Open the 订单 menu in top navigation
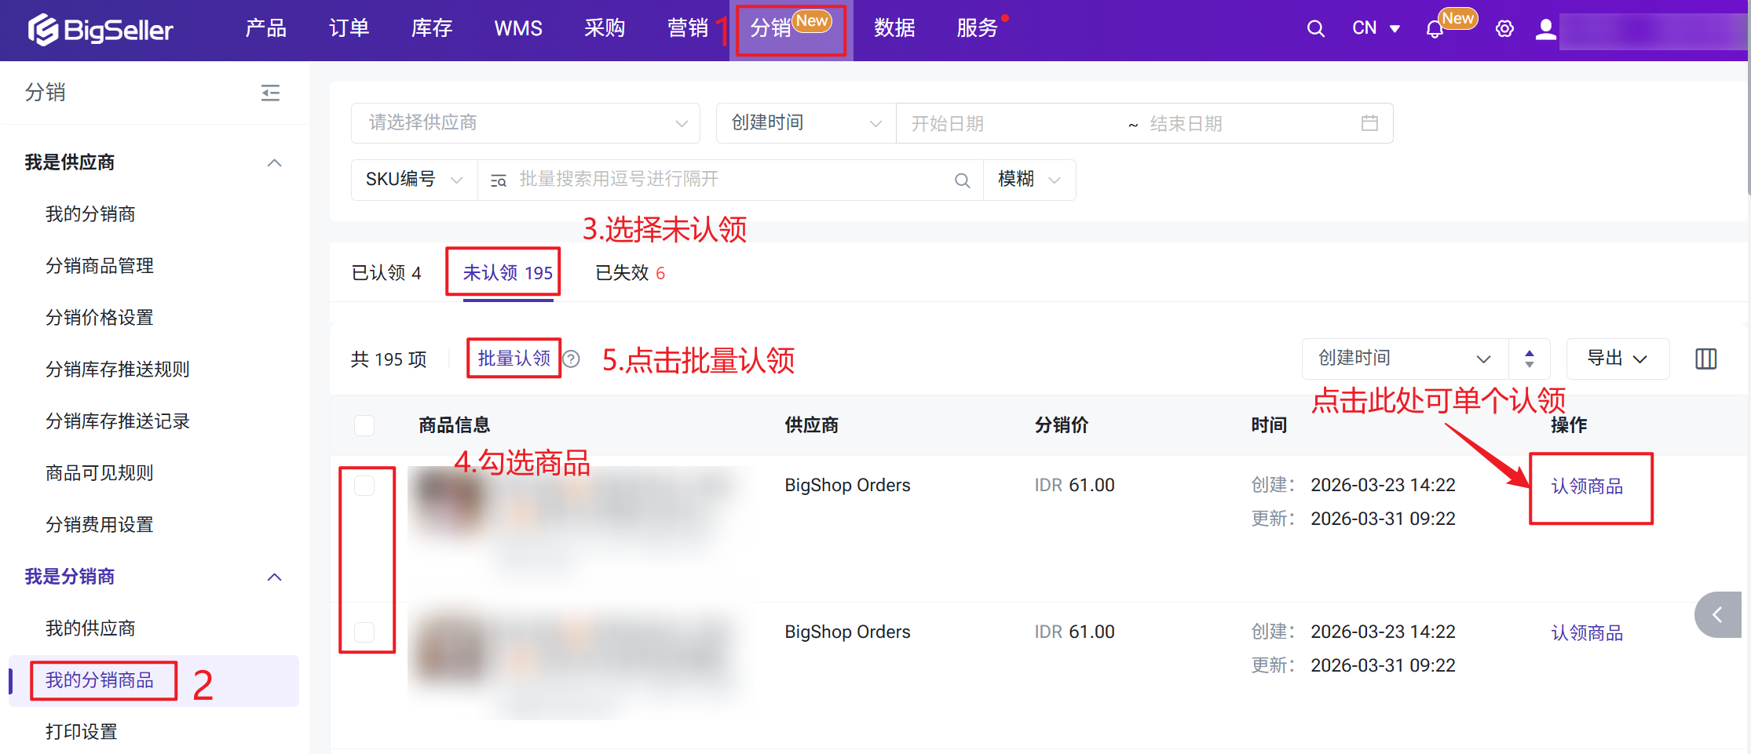Image resolution: width=1751 pixels, height=754 pixels. point(349,29)
